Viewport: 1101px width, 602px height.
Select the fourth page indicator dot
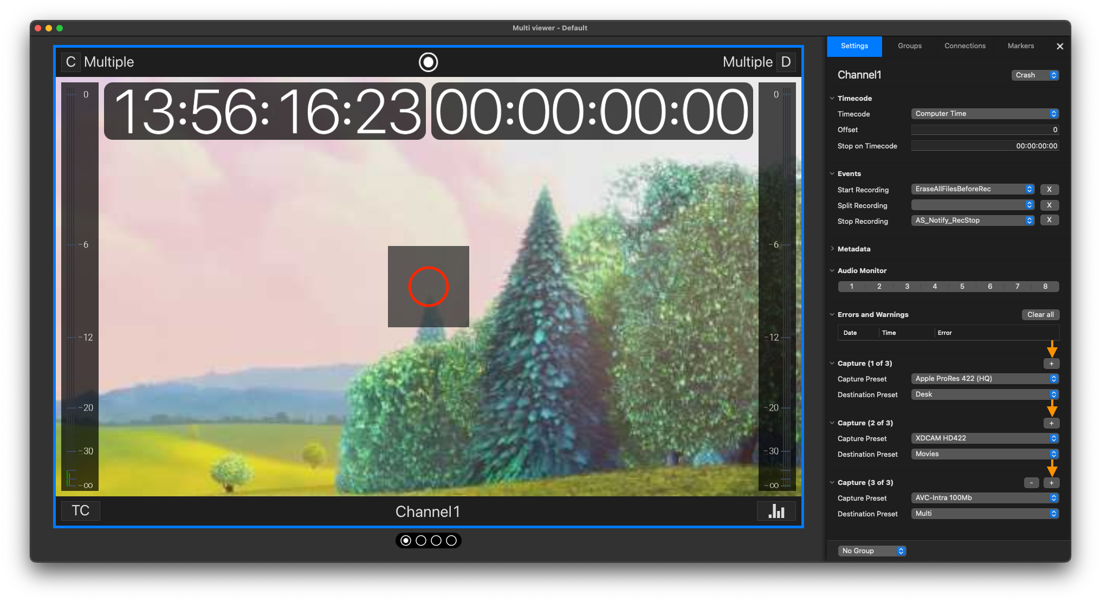(x=451, y=541)
